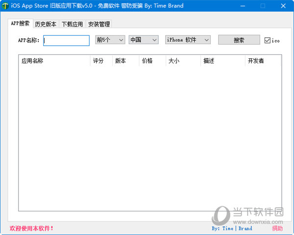The image size is (294, 235).
Task: Click the 捐助 donate link
Action: coord(277,229)
